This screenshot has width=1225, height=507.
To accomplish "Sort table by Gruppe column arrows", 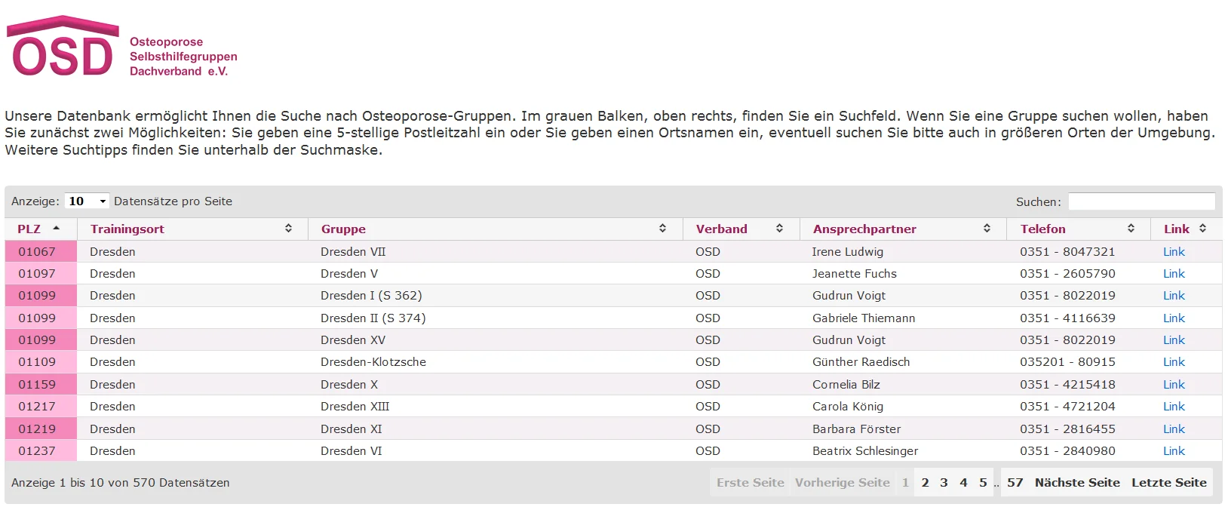I will [662, 228].
